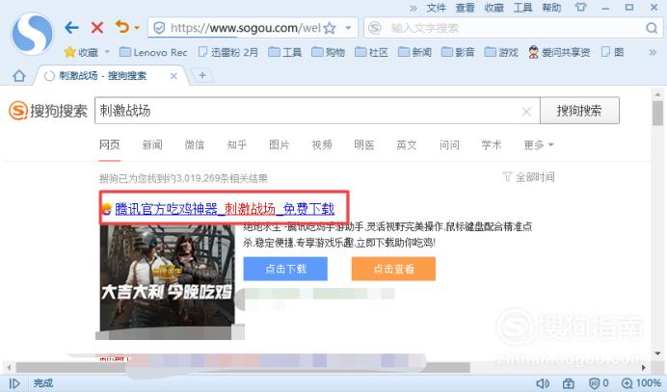The height and width of the screenshot is (392, 667).
Task: Expand the 收藏 dropdown arrow
Action: 107,52
